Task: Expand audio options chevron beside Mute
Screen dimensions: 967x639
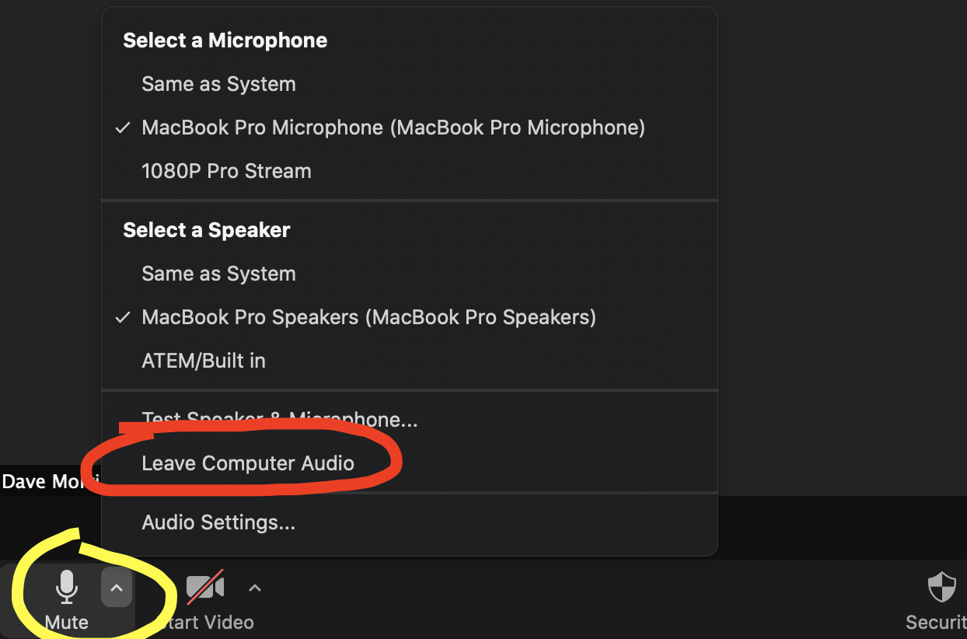Action: pyautogui.click(x=117, y=588)
